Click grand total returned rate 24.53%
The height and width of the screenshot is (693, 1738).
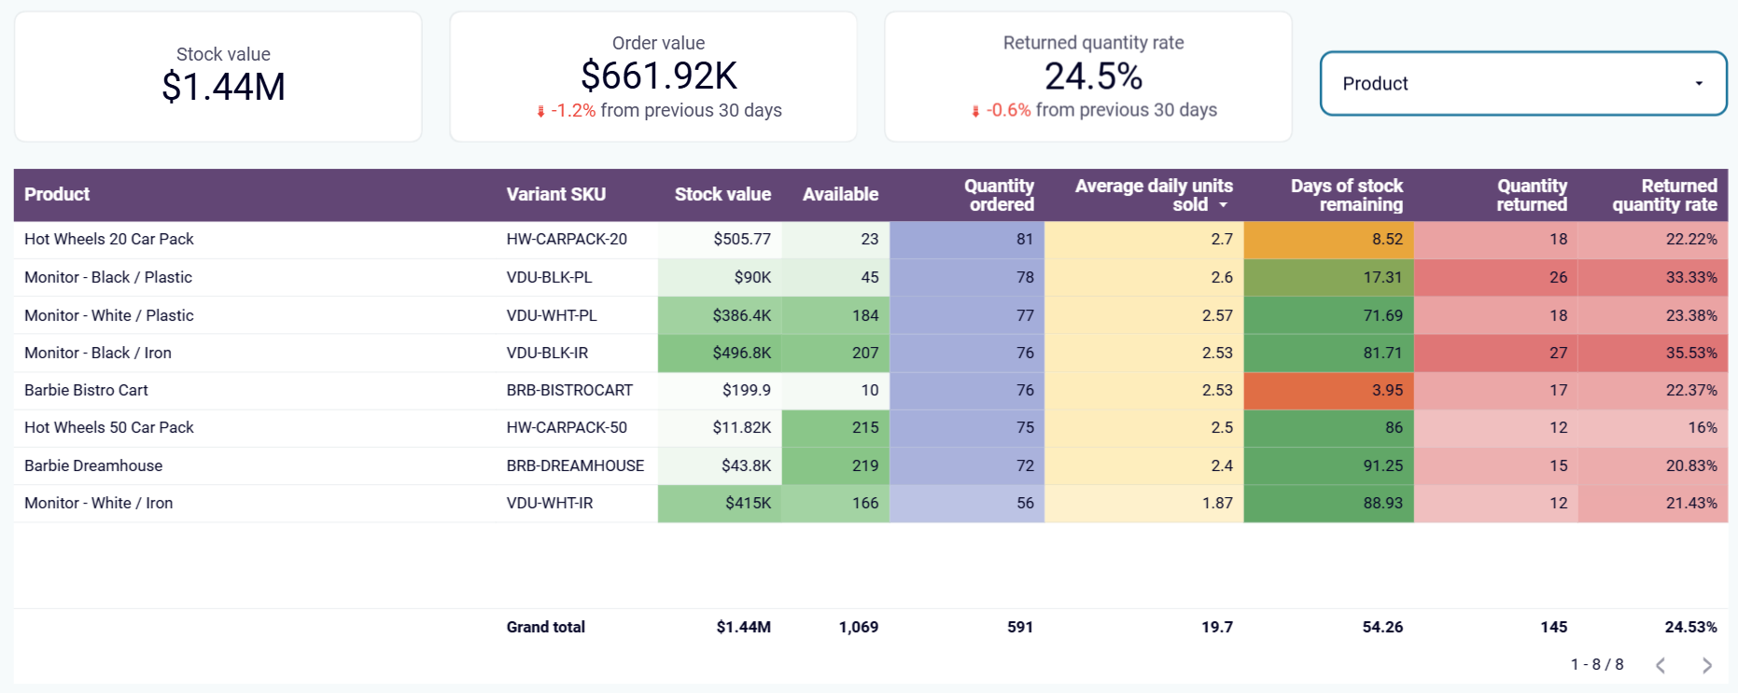[1690, 627]
